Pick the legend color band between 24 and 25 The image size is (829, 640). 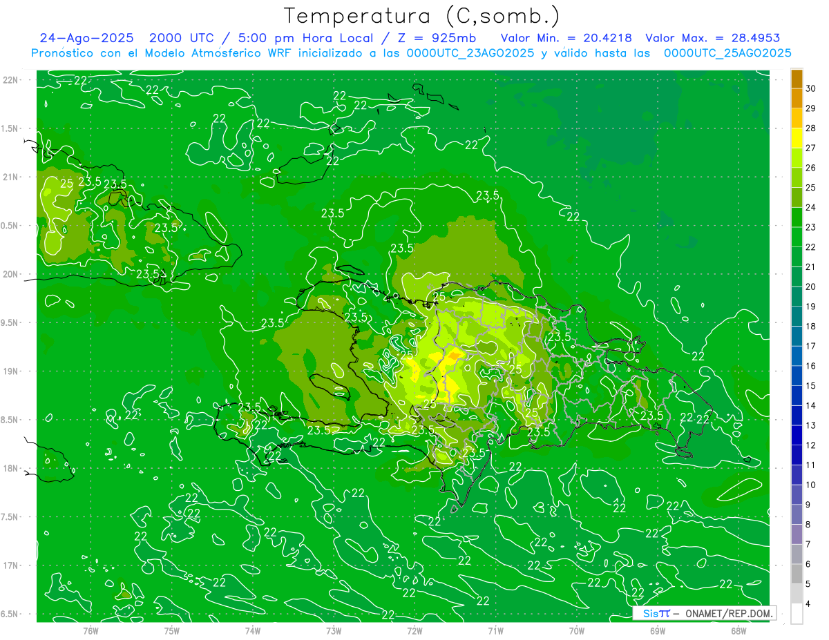797,197
